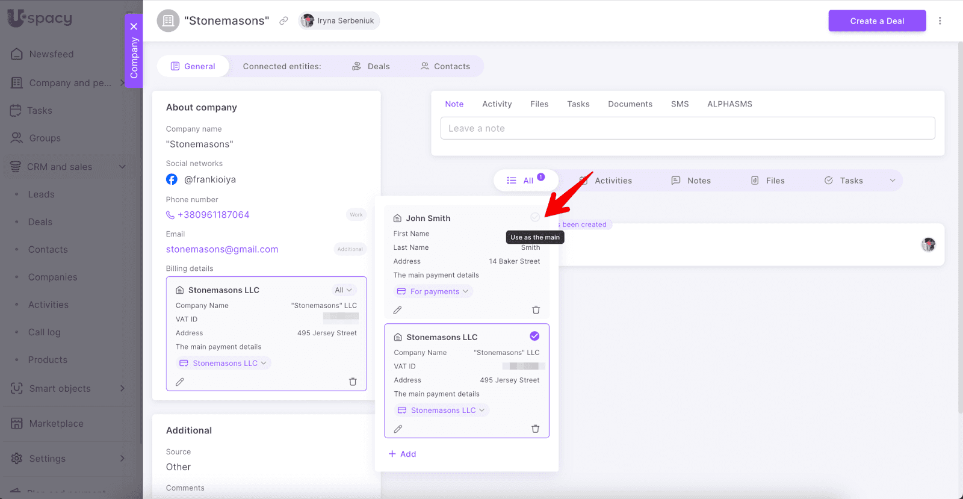Open the Documents tab
963x499 pixels.
pos(630,104)
